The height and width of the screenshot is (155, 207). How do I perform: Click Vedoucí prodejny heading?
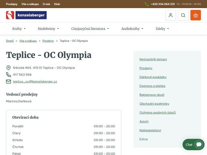tap(22, 94)
